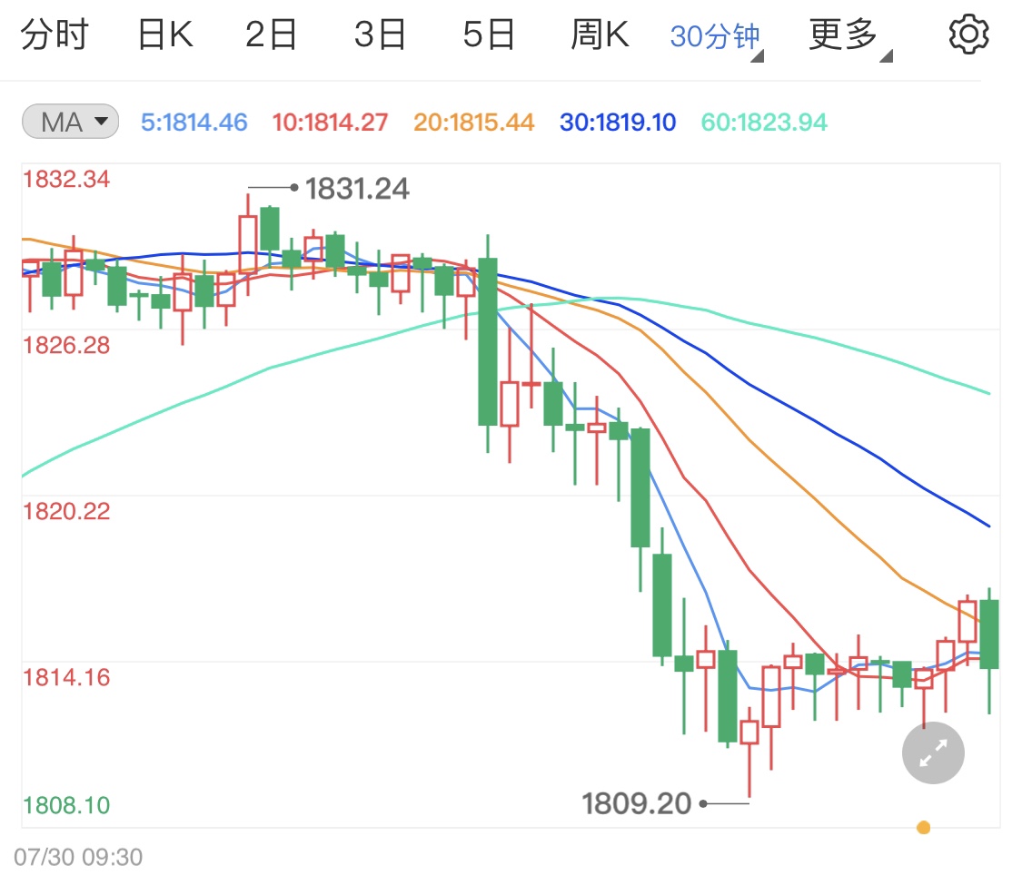The height and width of the screenshot is (885, 1022).
Task: Click the axis label 1814.16
Action: click(66, 678)
